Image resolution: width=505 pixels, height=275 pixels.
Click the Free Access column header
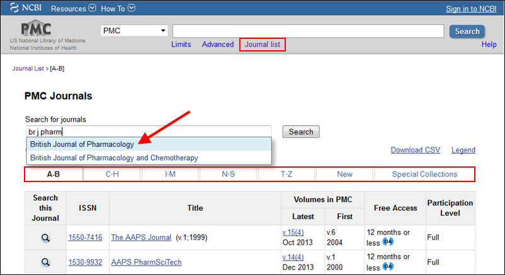pyautogui.click(x=395, y=208)
